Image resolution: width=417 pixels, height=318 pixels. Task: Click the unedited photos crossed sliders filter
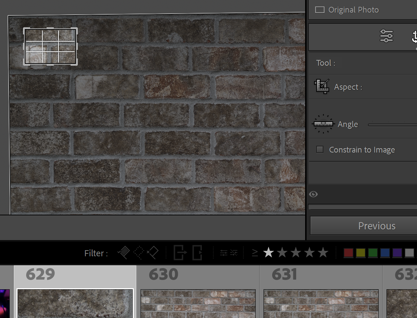tap(234, 253)
